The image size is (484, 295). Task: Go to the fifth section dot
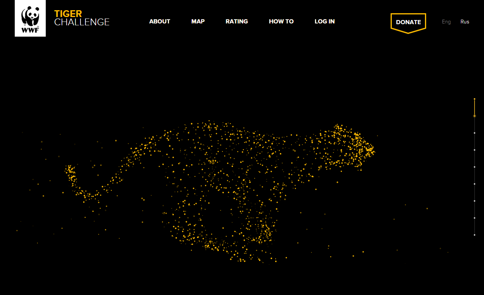(475, 167)
